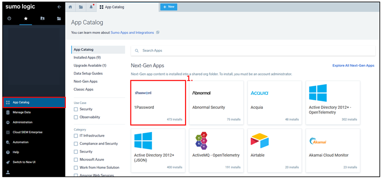Open the Akamai Cloud Monitor card

(x=333, y=151)
